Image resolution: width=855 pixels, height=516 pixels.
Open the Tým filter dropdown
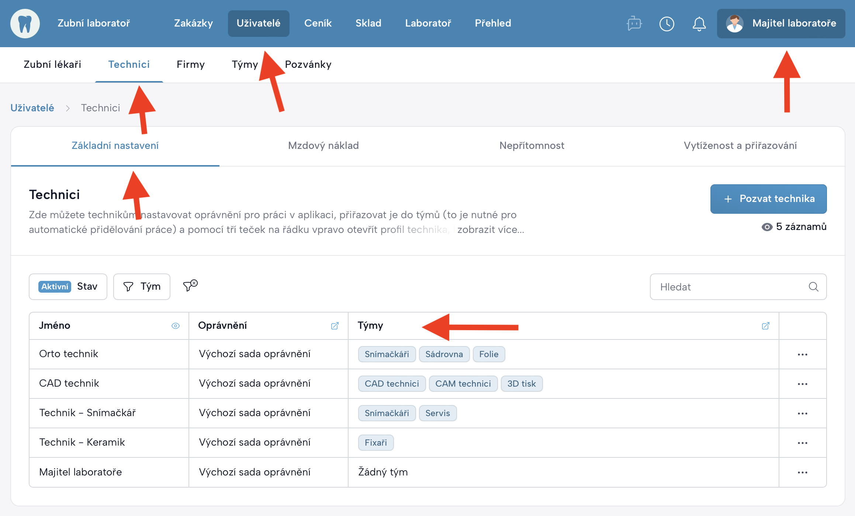[142, 287]
